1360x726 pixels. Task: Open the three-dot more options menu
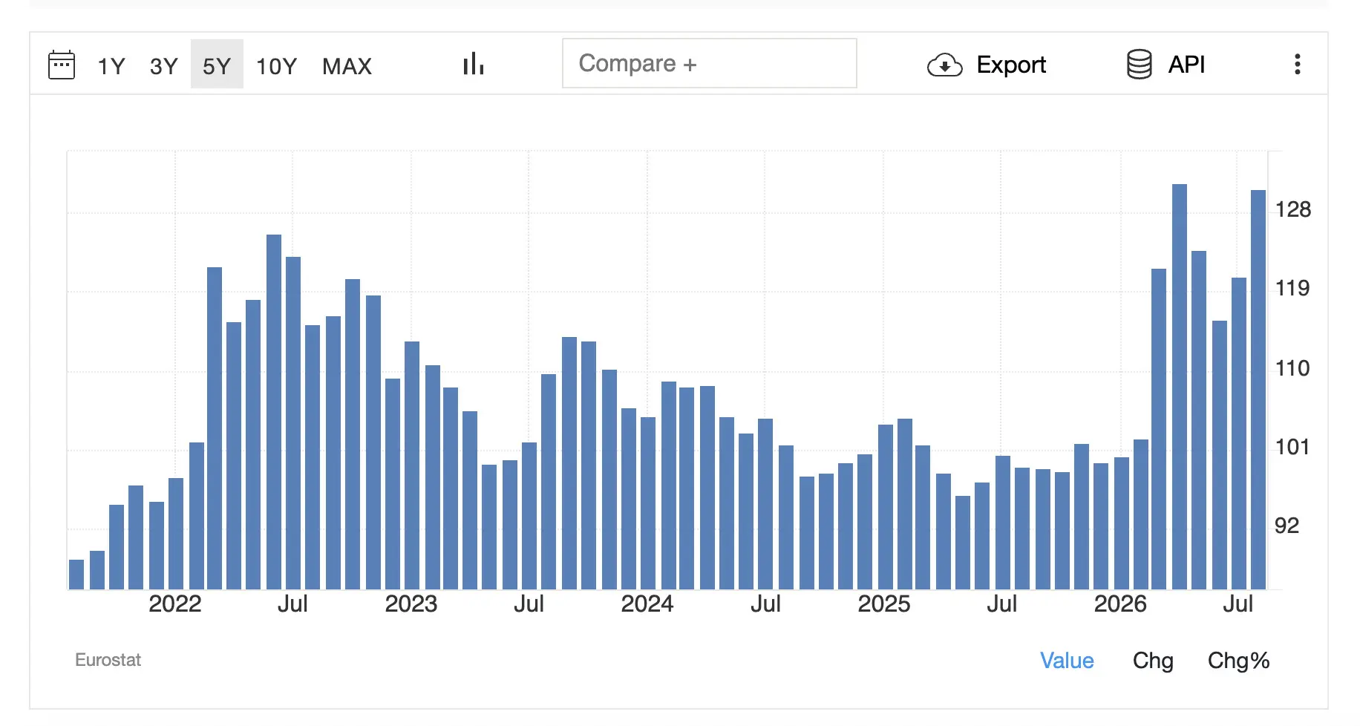point(1297,64)
